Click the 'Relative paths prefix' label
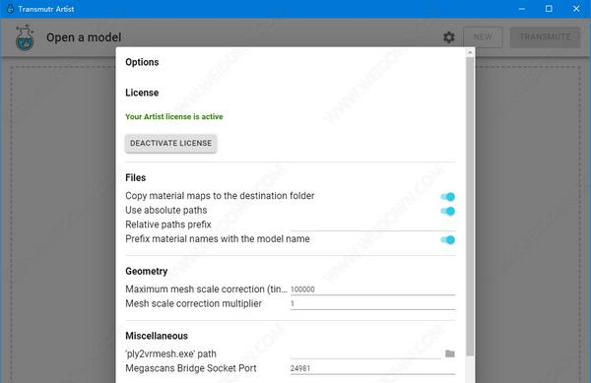 [x=168, y=224]
